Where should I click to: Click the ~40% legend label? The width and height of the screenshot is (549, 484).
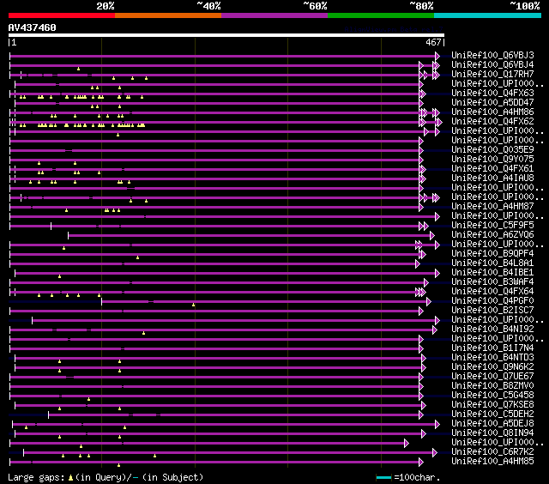pos(208,6)
